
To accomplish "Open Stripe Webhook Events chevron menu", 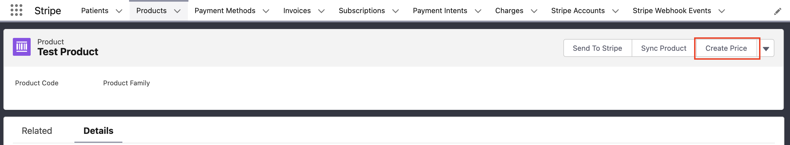I will (x=722, y=11).
